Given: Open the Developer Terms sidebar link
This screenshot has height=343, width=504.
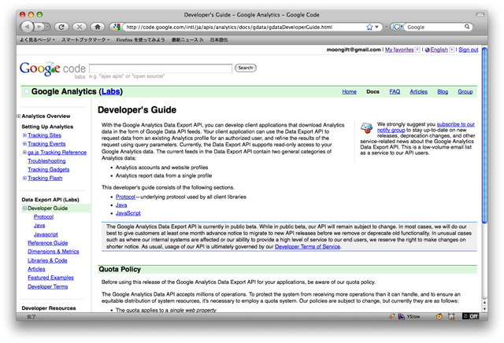Looking at the screenshot, I should pyautogui.click(x=47, y=286).
